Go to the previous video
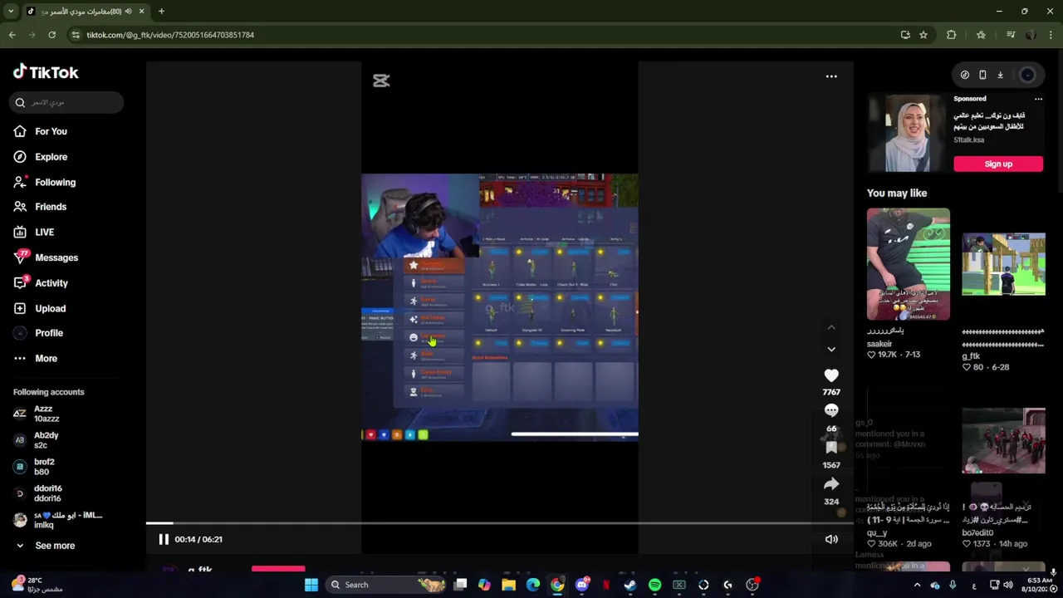Image resolution: width=1063 pixels, height=598 pixels. click(831, 328)
